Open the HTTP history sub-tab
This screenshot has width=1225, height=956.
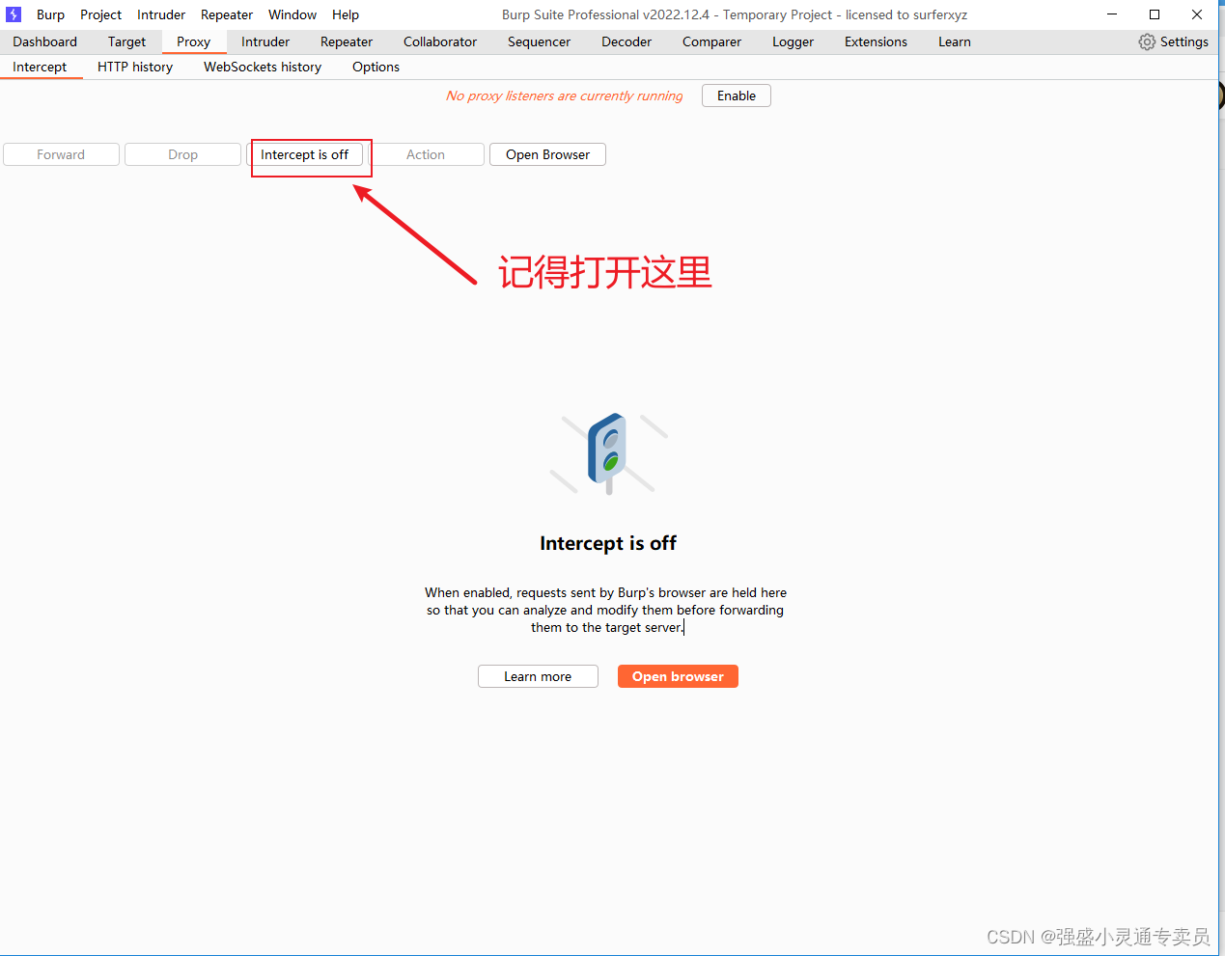[135, 67]
